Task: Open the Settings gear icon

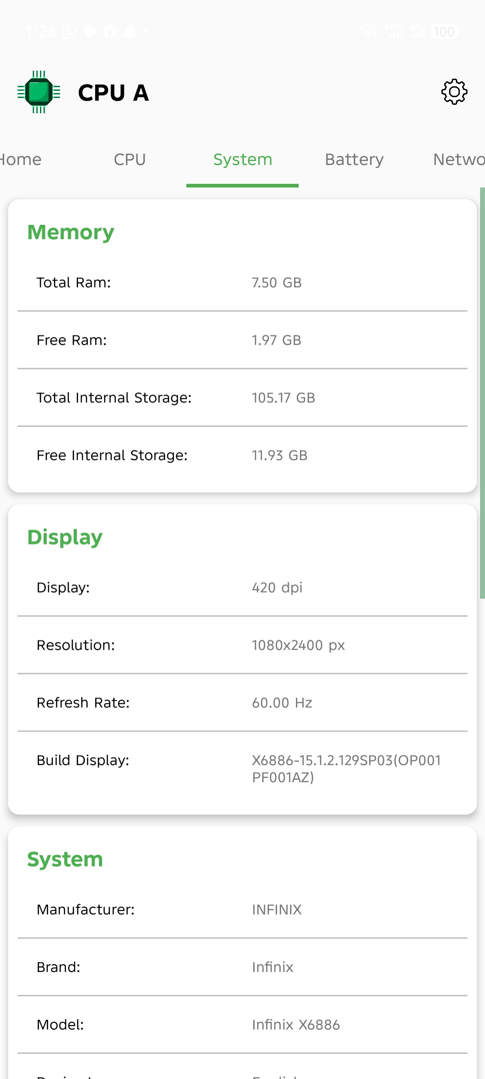Action: (x=454, y=92)
